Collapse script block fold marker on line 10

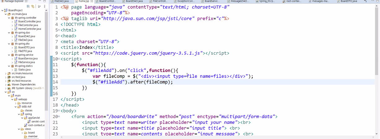(x=59, y=59)
